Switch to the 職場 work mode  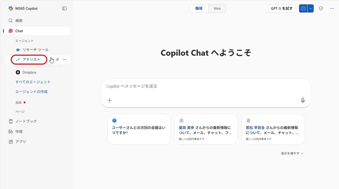[199, 9]
